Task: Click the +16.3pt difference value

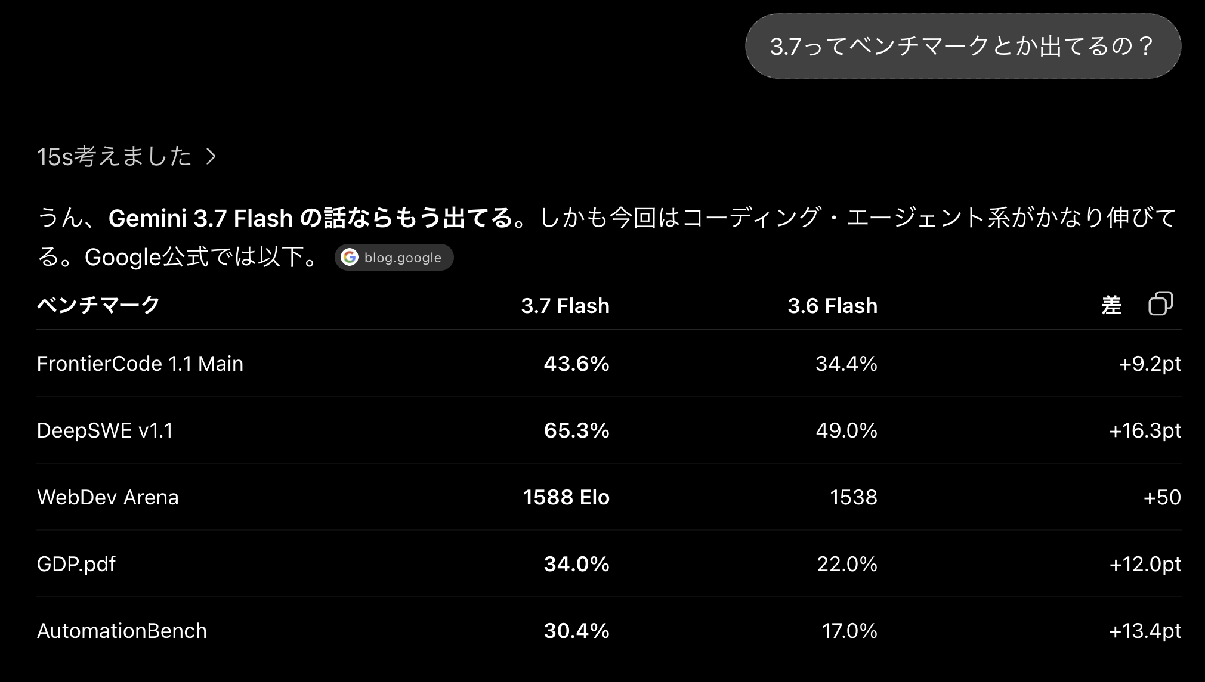Action: pyautogui.click(x=1145, y=430)
